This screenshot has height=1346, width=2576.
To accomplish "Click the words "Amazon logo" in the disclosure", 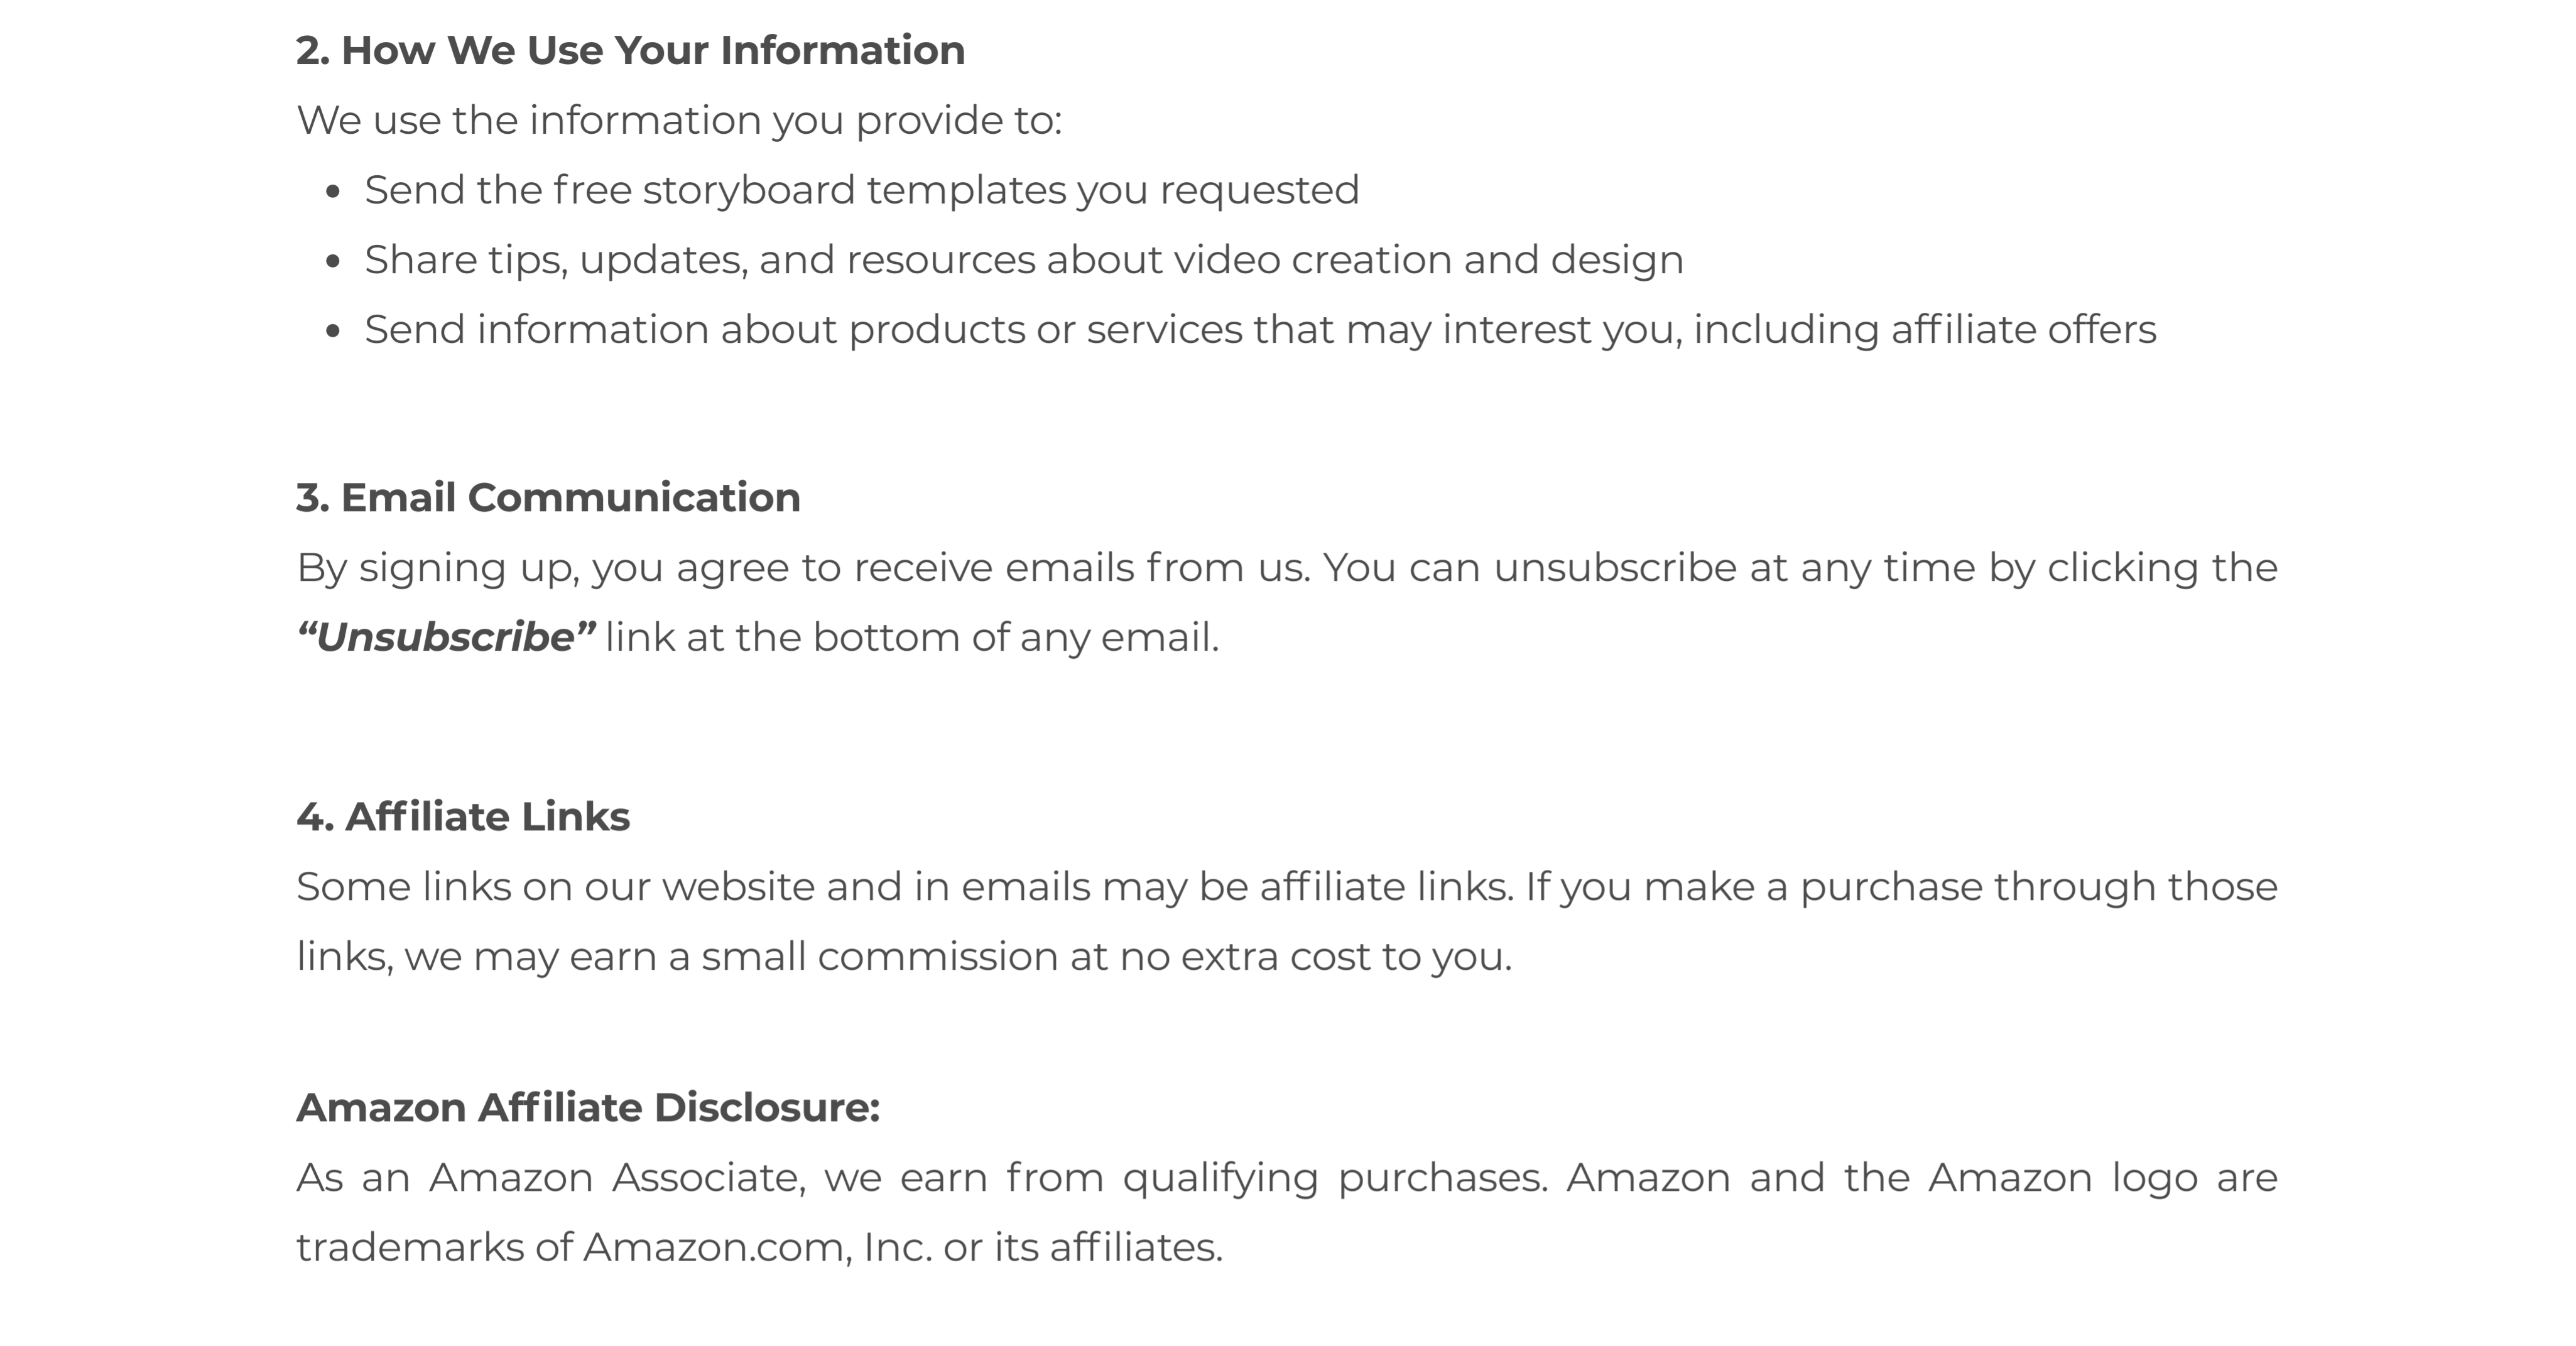I will [x=2062, y=1178].
